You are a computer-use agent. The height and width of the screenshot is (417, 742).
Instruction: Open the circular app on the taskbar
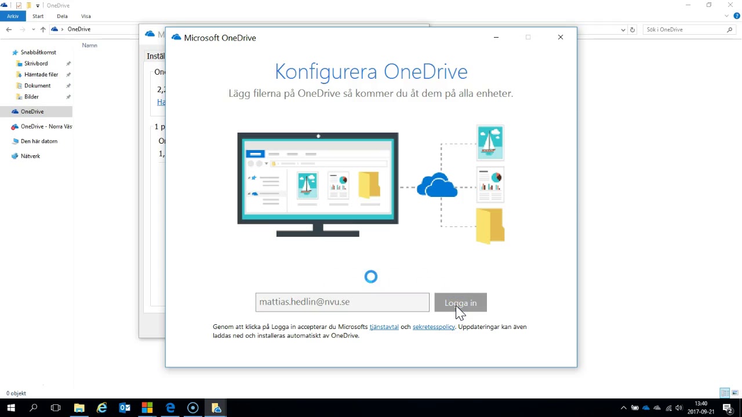(x=193, y=408)
